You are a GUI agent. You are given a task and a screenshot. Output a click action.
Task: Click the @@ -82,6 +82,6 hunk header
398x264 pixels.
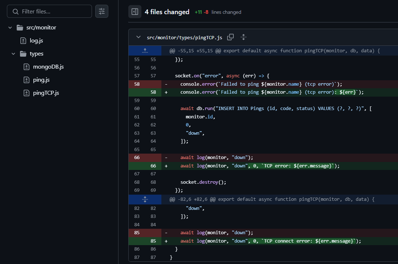[272, 199]
